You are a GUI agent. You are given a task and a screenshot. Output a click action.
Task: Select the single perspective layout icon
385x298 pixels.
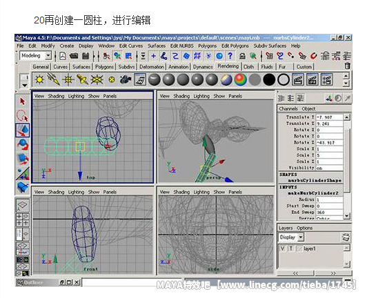[x=22, y=204]
